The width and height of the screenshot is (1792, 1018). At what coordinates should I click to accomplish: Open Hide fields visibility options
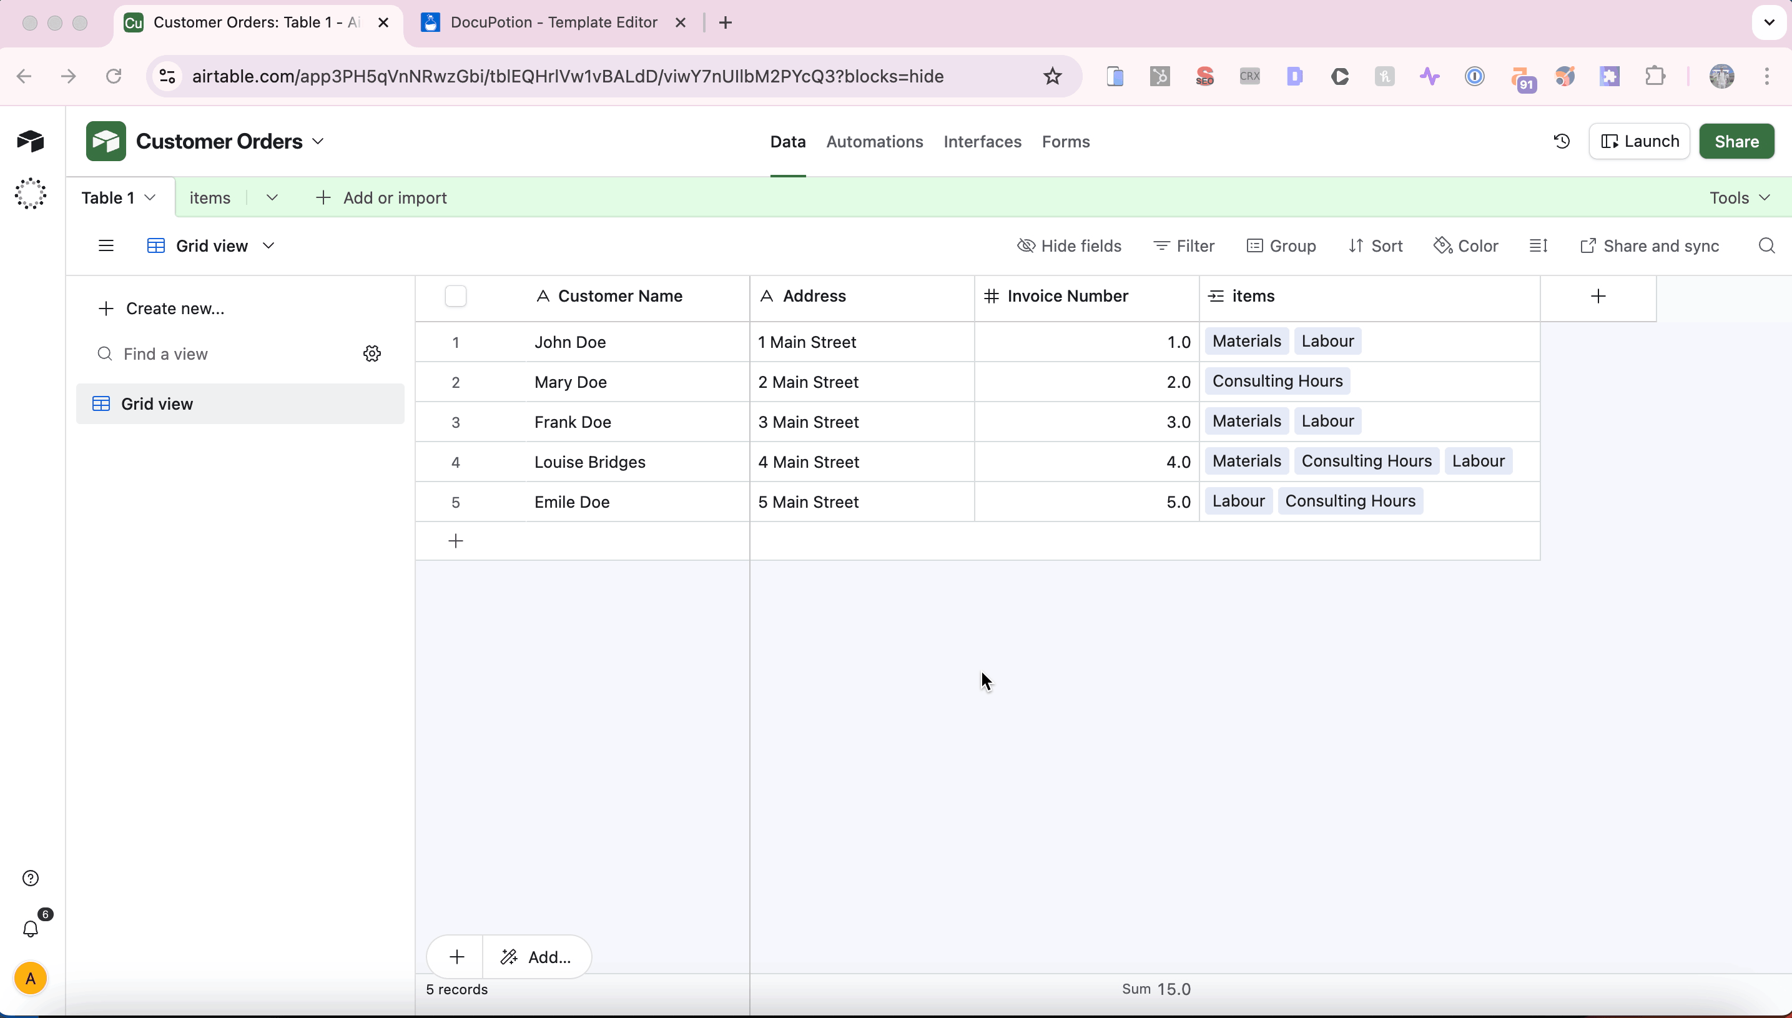click(1070, 246)
